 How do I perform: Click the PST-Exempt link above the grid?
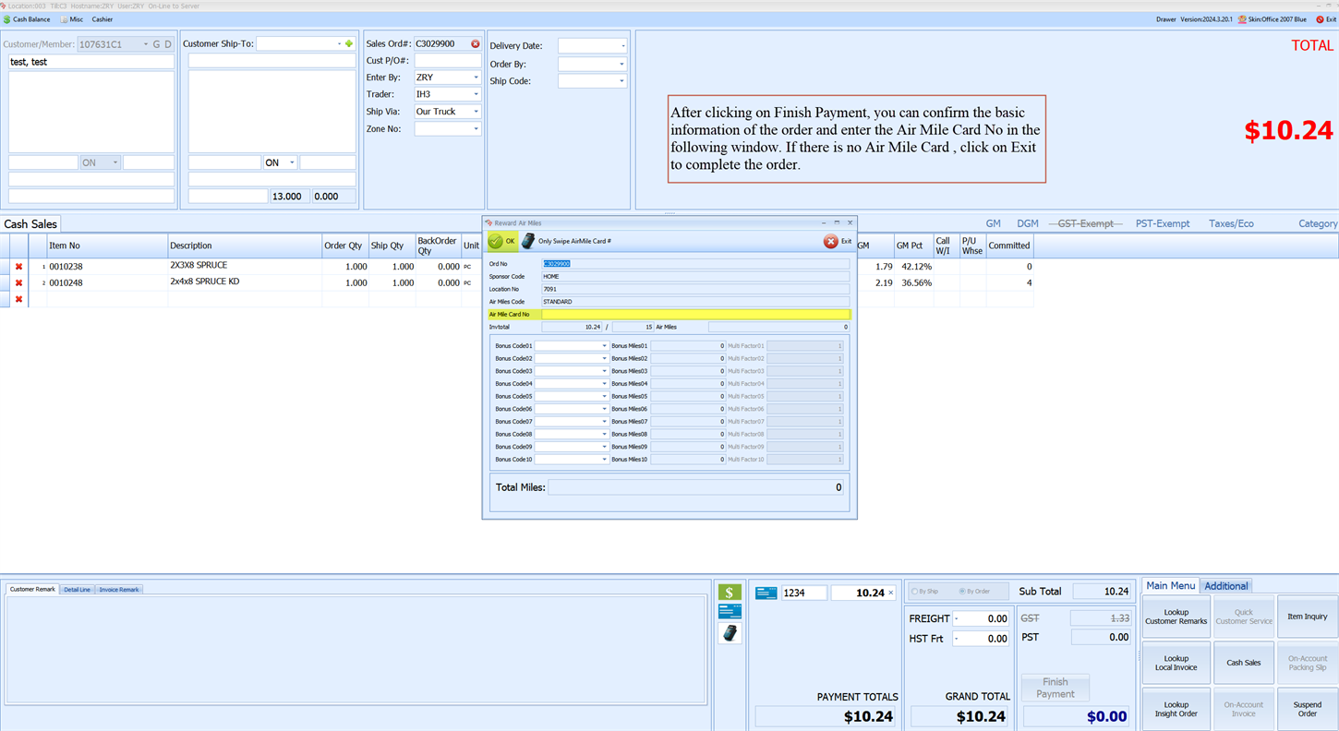point(1163,222)
